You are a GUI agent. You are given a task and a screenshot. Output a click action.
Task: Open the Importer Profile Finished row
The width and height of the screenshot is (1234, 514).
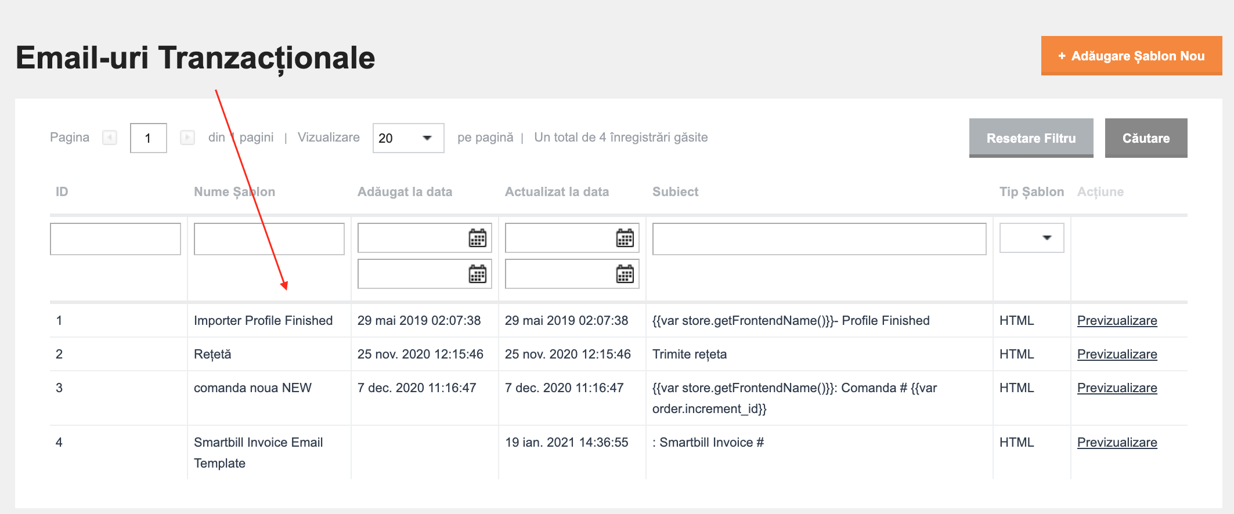[619, 320]
